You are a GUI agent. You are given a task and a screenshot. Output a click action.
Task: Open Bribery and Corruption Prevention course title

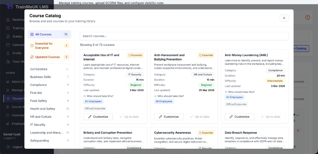point(108,133)
